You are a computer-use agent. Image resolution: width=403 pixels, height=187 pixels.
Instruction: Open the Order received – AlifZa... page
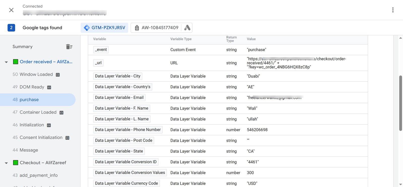[46, 62]
